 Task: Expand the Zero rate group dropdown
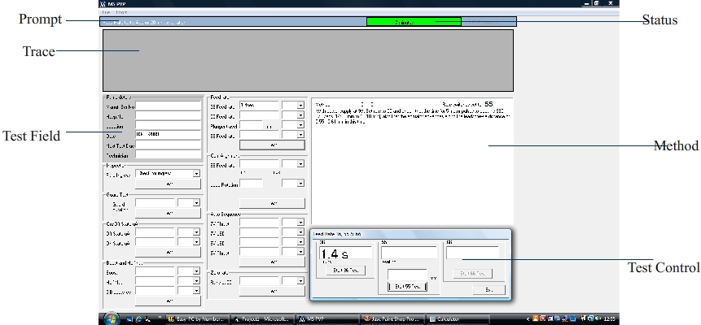click(x=300, y=280)
